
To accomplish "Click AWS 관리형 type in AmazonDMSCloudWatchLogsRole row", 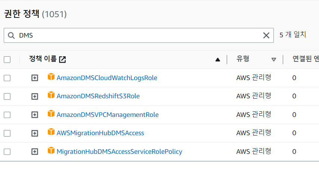I will (x=254, y=77).
